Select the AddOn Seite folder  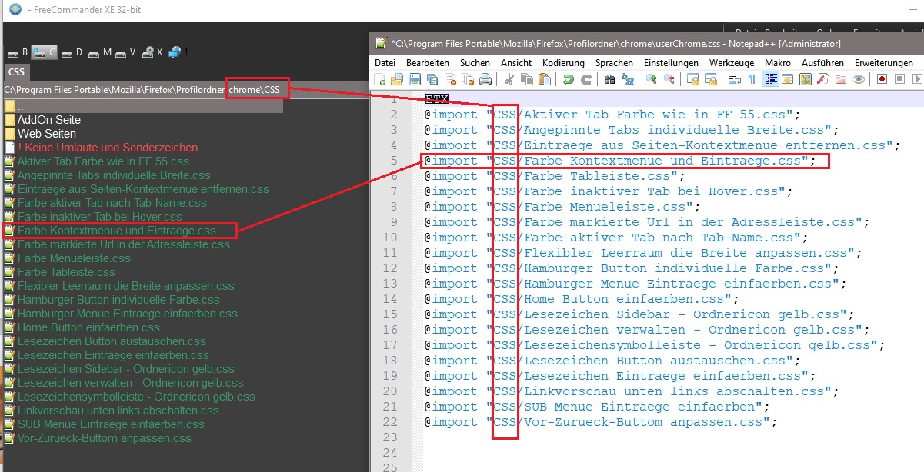[48, 120]
